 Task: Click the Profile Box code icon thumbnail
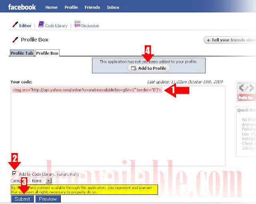click(x=246, y=92)
